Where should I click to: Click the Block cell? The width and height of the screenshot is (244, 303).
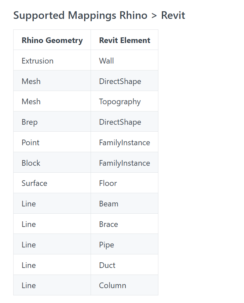52,162
